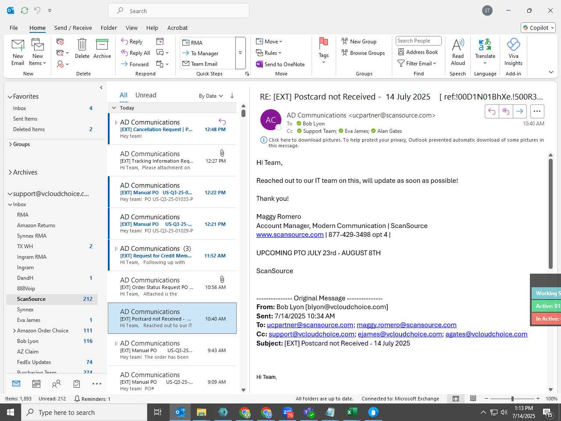561x421 pixels.
Task: Switch to Calendar view icon
Action: coord(36,384)
